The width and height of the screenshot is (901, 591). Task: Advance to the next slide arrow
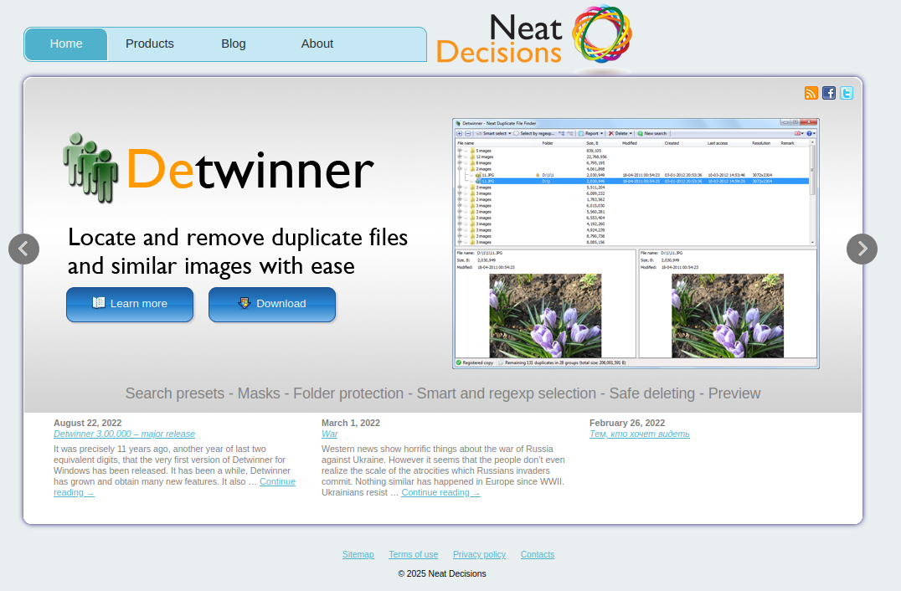tap(862, 249)
